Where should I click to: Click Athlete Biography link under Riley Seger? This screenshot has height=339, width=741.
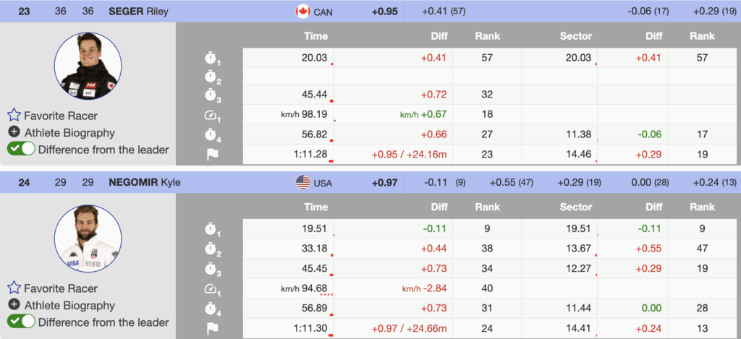pyautogui.click(x=69, y=132)
